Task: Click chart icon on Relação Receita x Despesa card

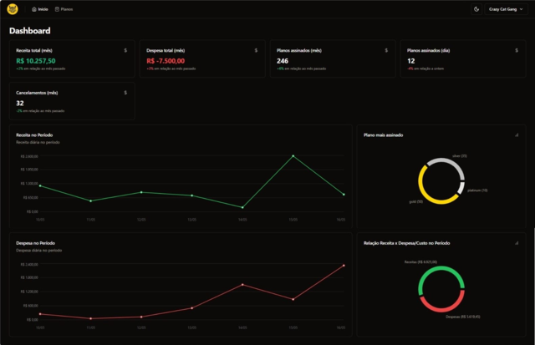Action: [x=517, y=243]
